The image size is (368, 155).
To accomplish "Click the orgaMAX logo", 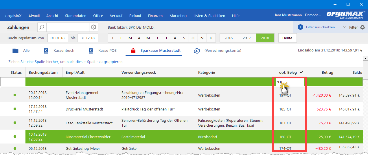I will [345, 16].
